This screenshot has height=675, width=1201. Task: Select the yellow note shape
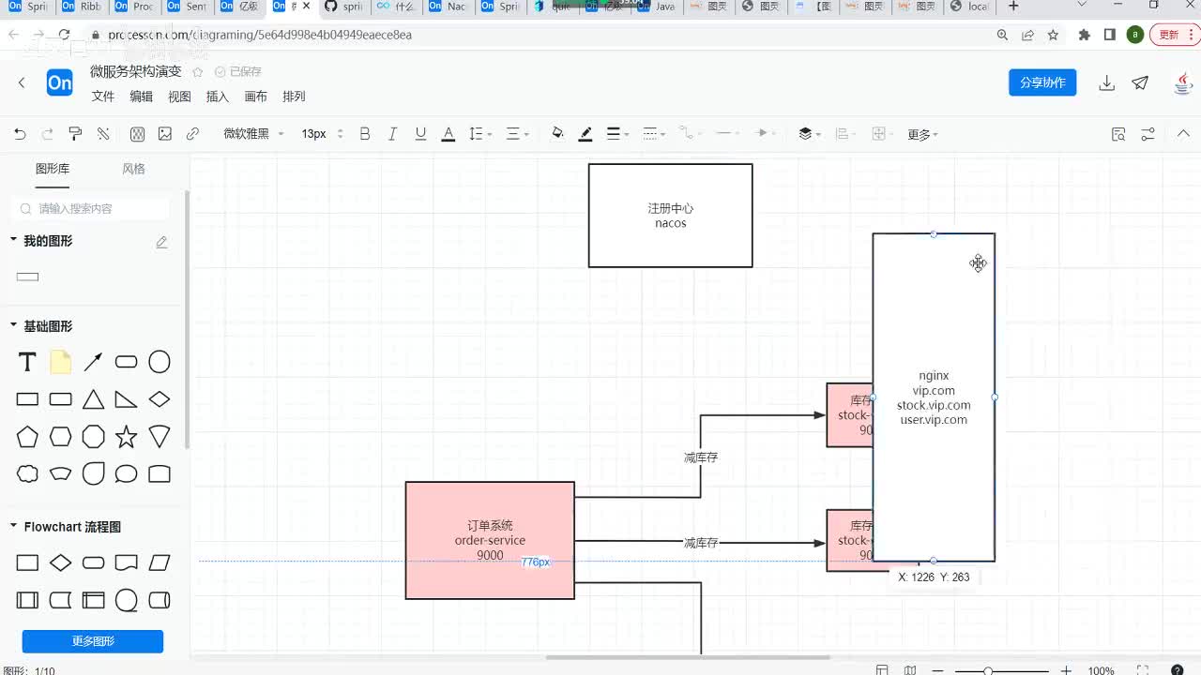pos(61,362)
